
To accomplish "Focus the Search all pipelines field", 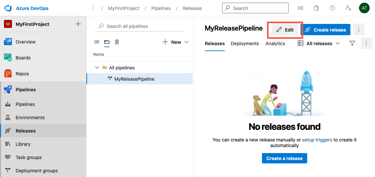I will [140, 26].
